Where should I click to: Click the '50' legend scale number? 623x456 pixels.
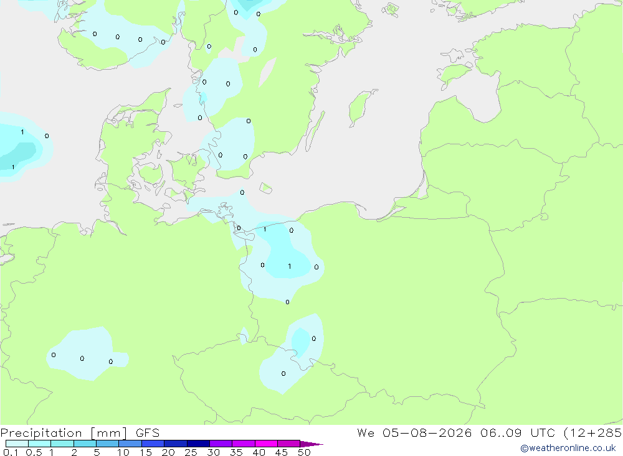click(x=305, y=452)
